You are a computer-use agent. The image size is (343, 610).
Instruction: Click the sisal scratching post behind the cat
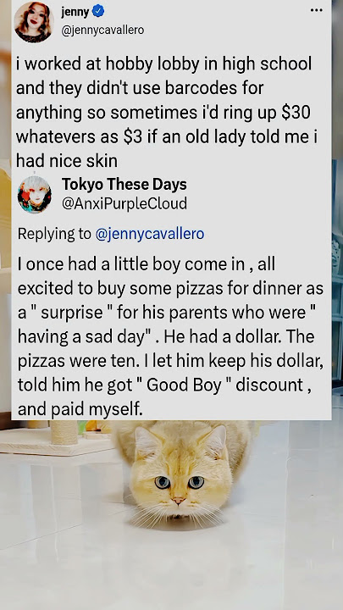point(64,432)
